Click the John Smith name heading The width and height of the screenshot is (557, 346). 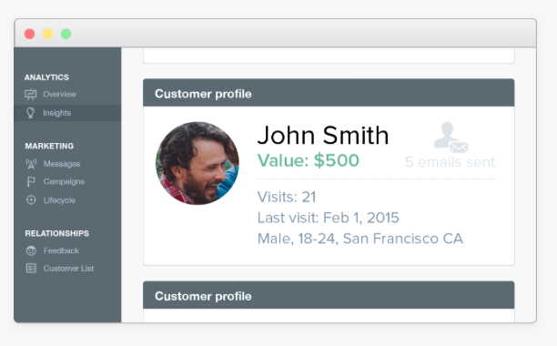323,136
